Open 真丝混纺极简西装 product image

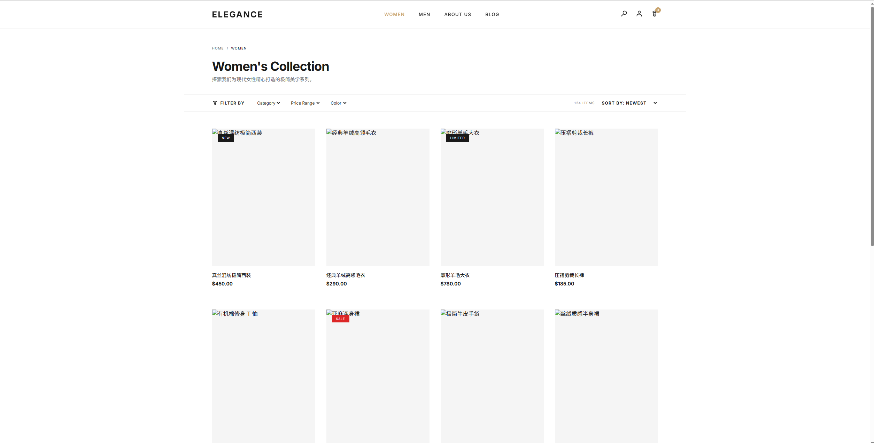[263, 197]
